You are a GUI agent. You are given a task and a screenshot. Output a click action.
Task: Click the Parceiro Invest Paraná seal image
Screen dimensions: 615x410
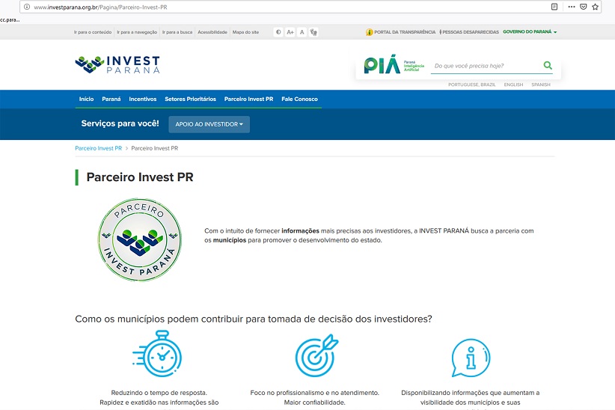tap(139, 240)
